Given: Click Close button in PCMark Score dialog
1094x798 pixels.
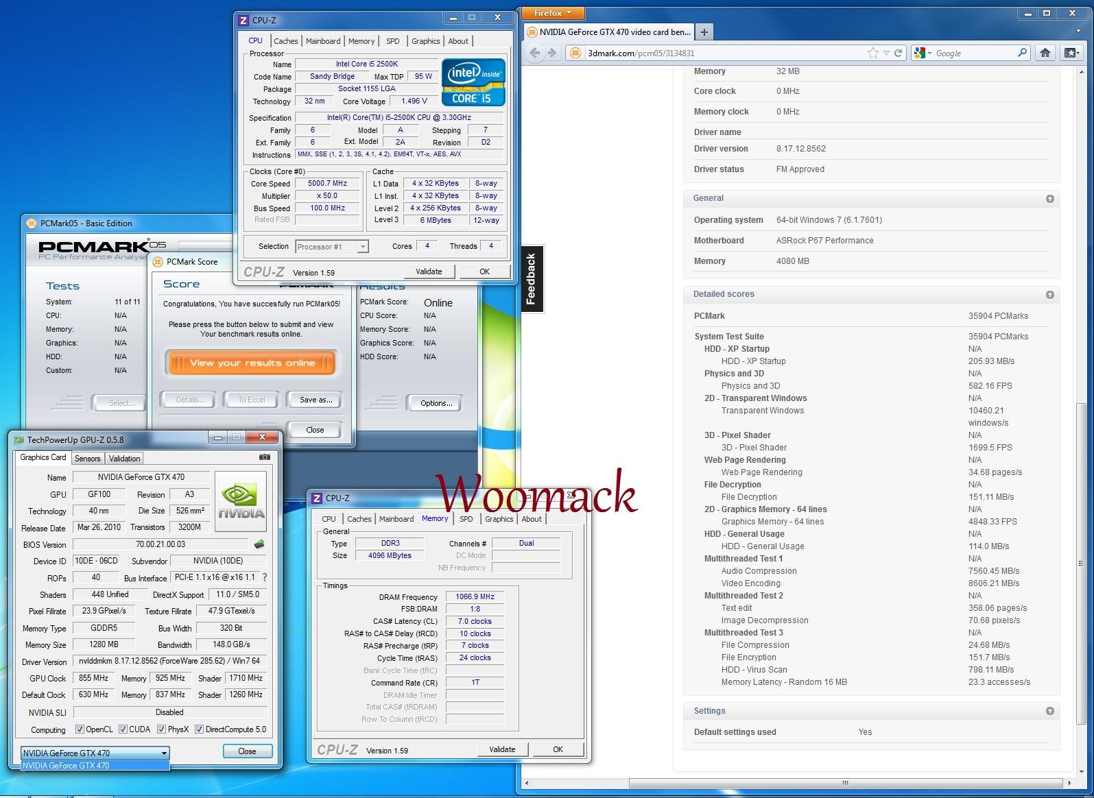Looking at the screenshot, I should (x=315, y=430).
